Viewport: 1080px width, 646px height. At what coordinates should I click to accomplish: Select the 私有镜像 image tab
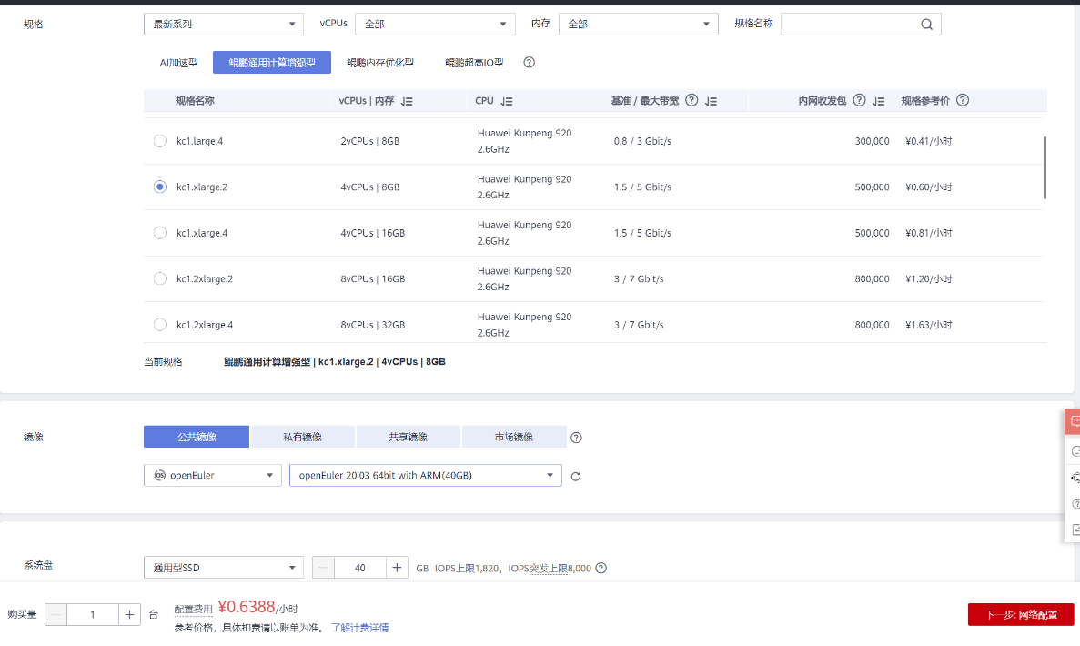click(302, 437)
